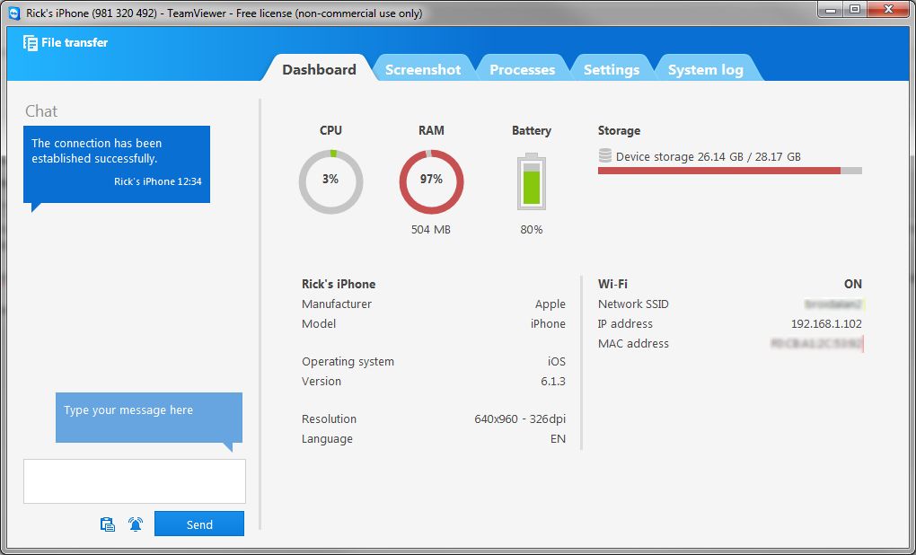
Task: Click the device storage usage bar
Action: coord(729,171)
